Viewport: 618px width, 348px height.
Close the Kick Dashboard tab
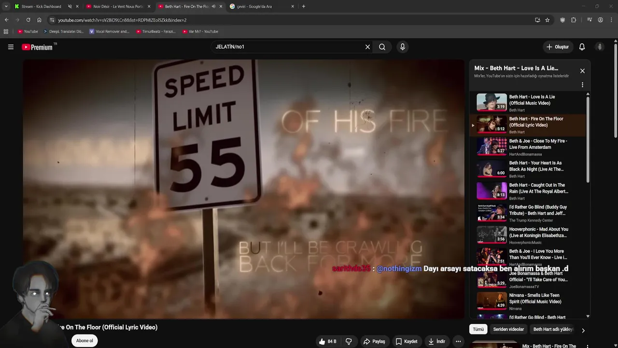tap(77, 6)
